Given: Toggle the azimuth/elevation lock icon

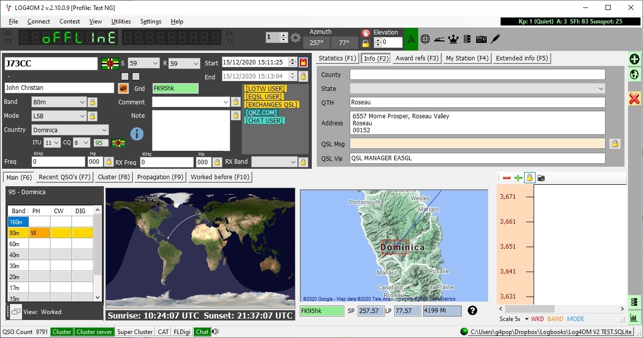Looking at the screenshot, I should tap(366, 43).
